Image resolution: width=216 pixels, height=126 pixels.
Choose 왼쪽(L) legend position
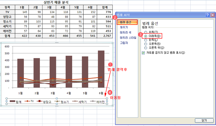[x=145, y=40]
